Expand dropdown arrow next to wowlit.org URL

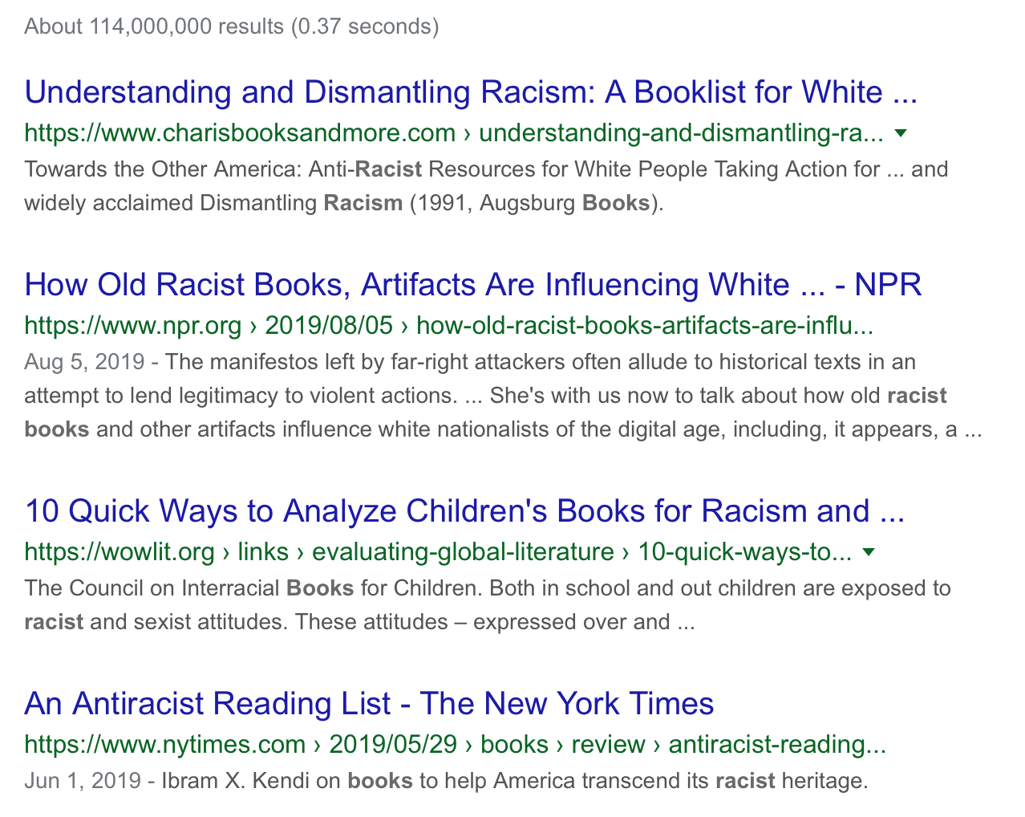click(868, 552)
